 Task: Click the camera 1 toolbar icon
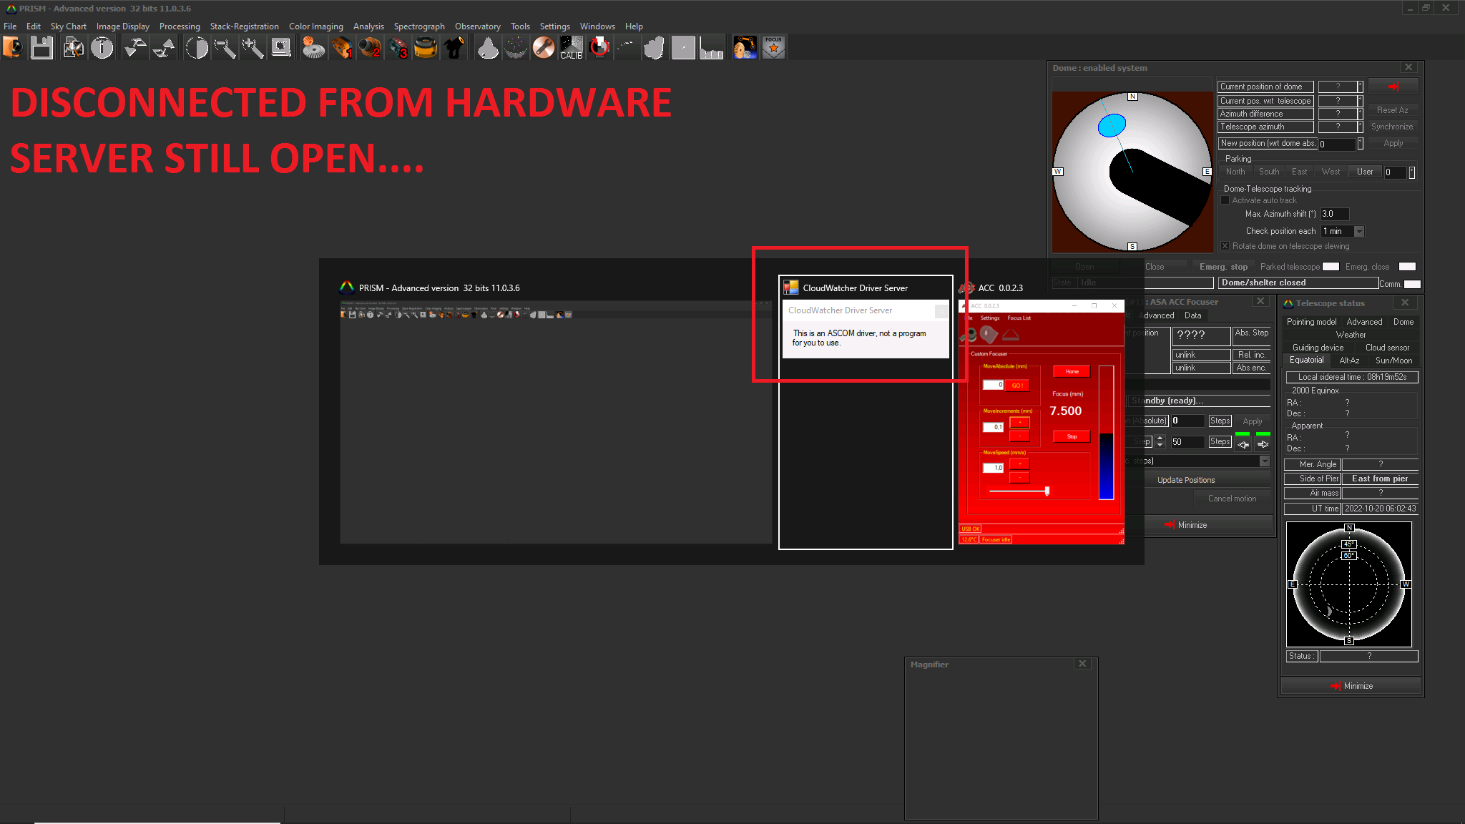click(342, 48)
